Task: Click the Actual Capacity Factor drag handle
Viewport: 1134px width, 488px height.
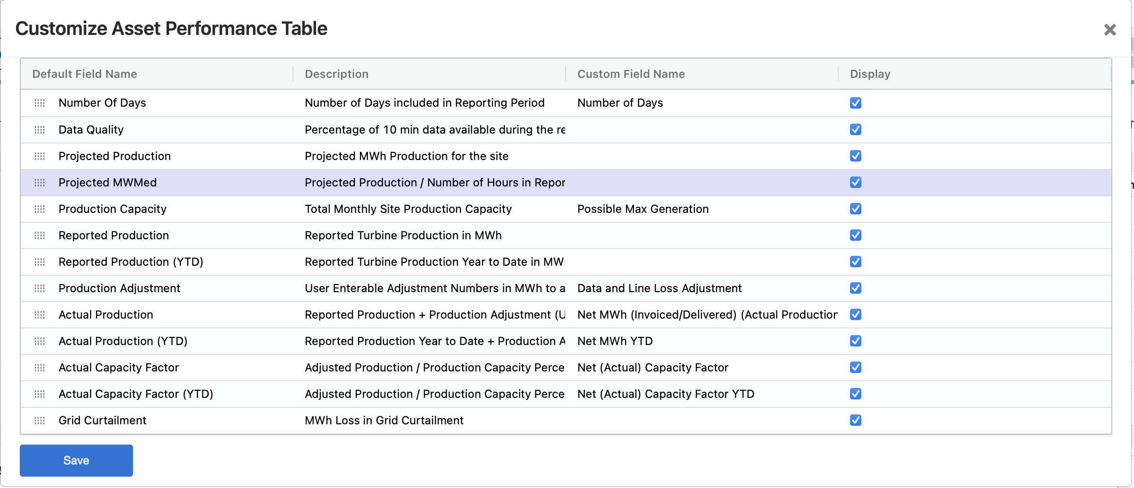Action: tap(40, 368)
